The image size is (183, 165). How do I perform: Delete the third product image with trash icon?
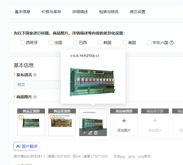(96, 133)
